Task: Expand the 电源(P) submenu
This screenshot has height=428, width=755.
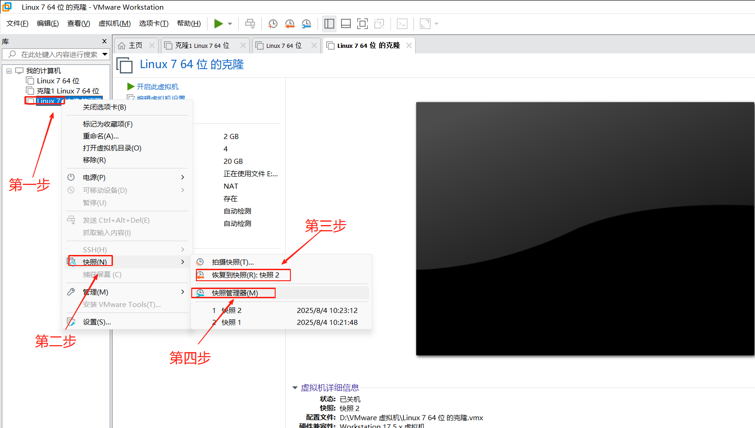Action: pyautogui.click(x=127, y=178)
